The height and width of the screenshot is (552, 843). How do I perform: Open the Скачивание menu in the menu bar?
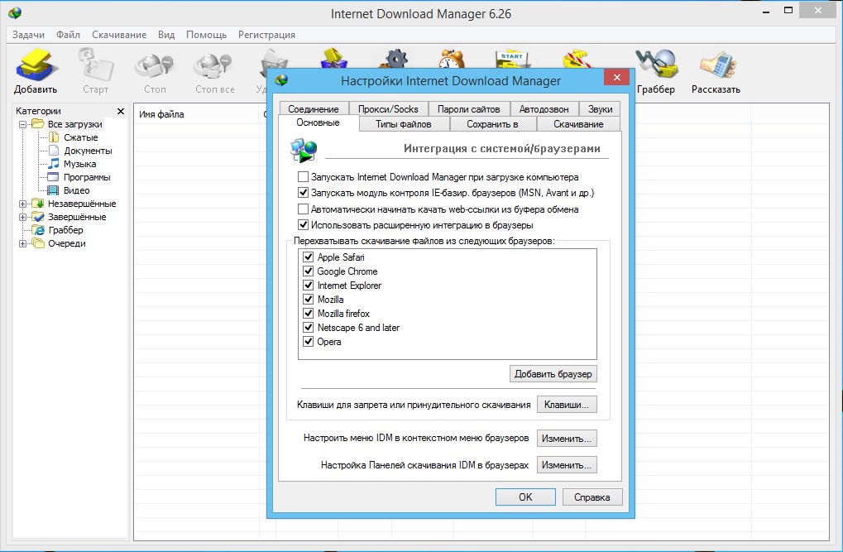(119, 35)
